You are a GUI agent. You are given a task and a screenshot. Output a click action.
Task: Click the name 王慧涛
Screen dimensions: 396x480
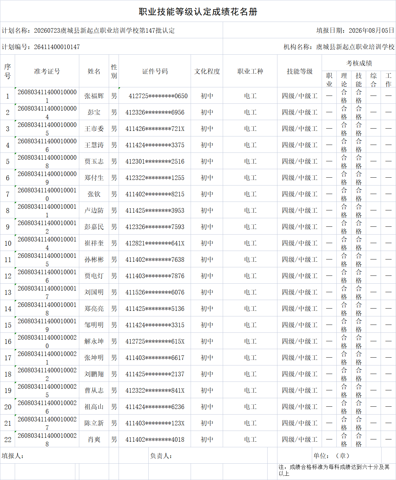click(94, 145)
